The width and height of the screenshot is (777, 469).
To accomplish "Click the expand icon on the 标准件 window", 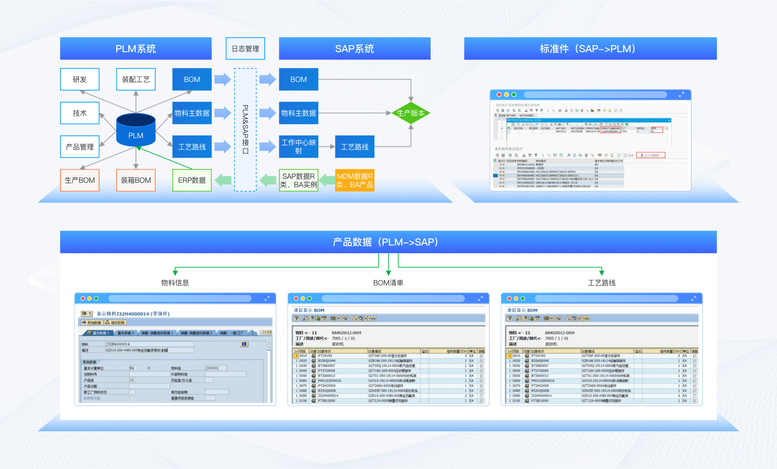I will (x=681, y=95).
